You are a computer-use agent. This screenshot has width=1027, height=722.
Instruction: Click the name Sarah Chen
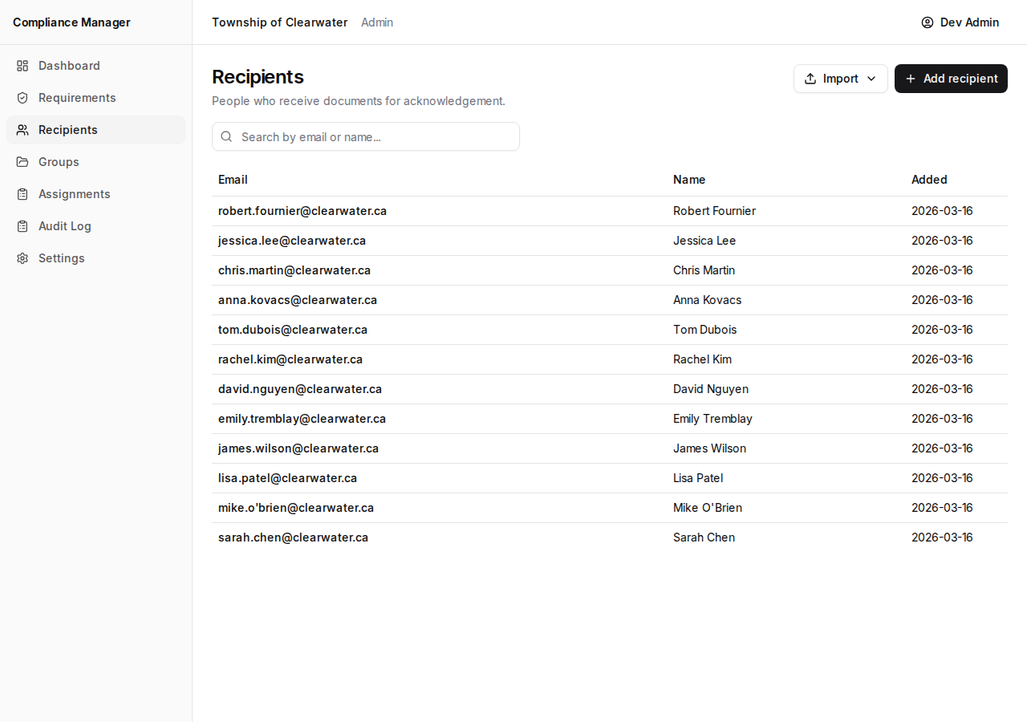click(x=704, y=537)
